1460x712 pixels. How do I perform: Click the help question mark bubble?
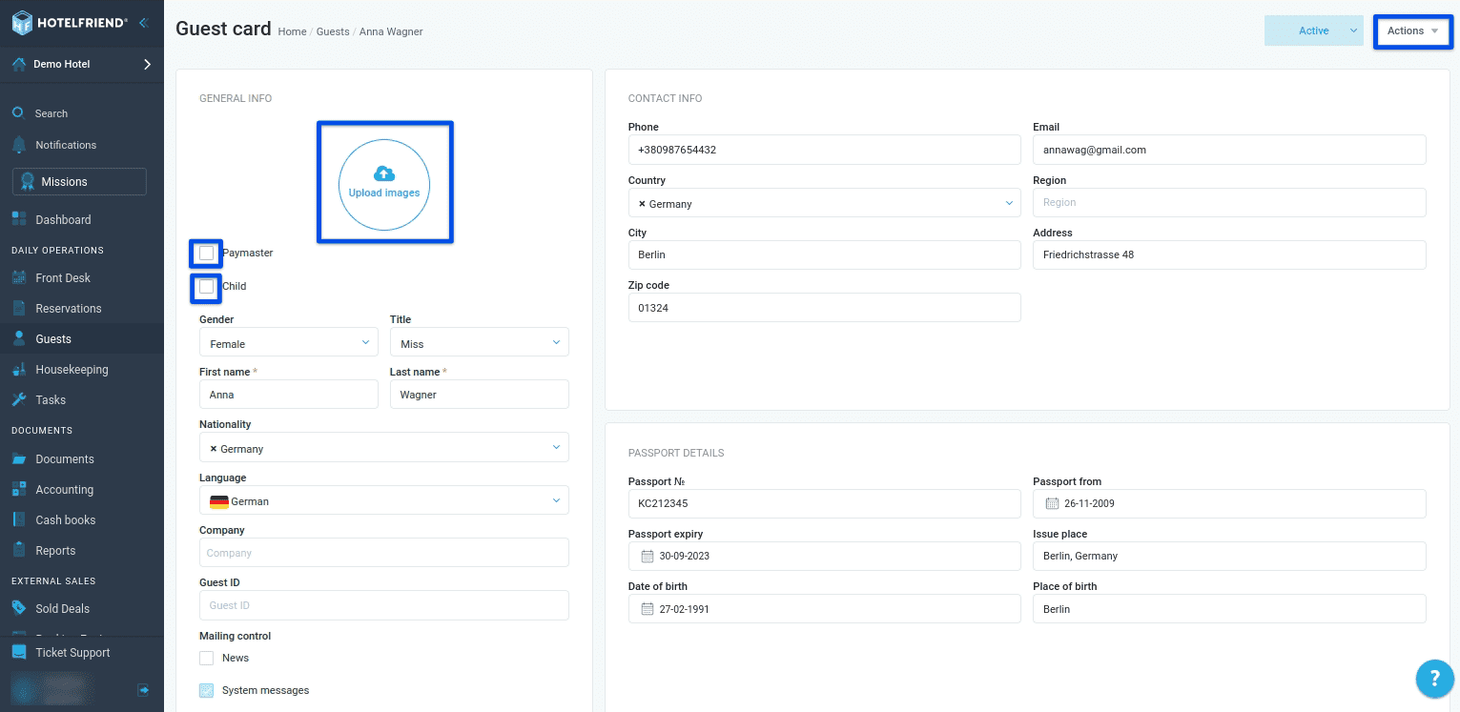pos(1434,679)
